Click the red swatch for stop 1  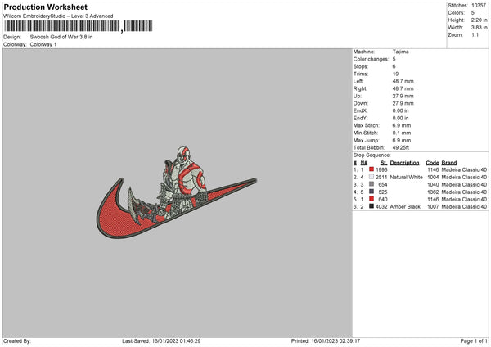[x=372, y=169]
